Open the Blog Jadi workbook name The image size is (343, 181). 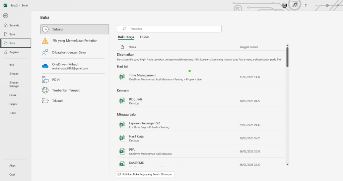click(135, 99)
